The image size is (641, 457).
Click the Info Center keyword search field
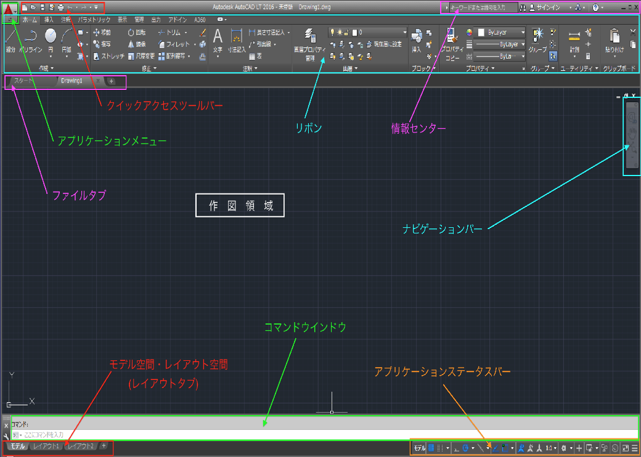pyautogui.click(x=484, y=7)
